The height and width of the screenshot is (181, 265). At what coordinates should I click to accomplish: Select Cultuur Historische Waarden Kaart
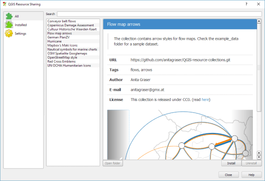(x=73, y=29)
